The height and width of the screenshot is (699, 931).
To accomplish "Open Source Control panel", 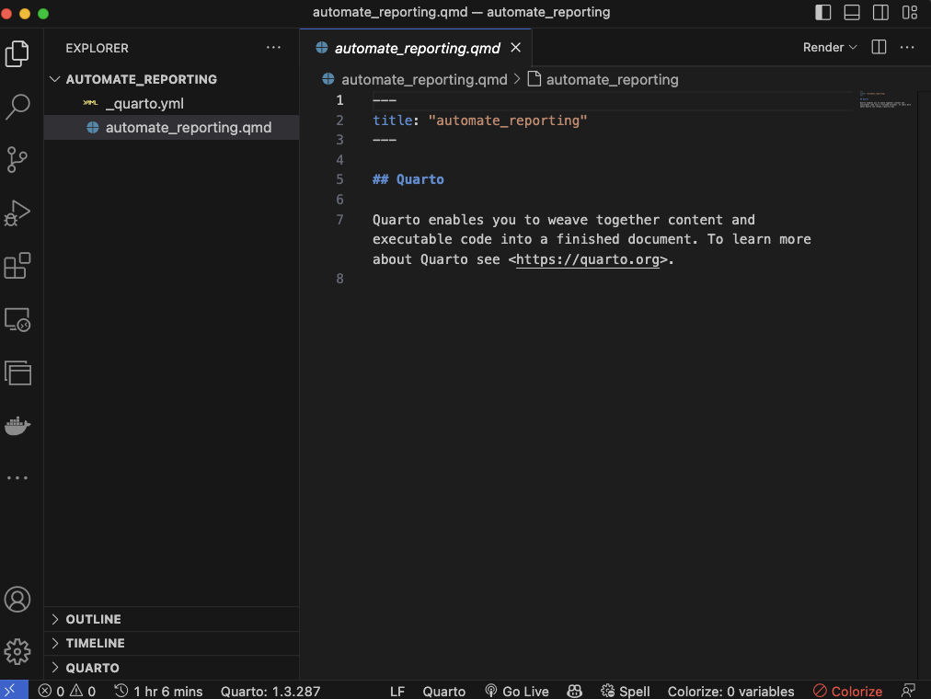I will pyautogui.click(x=17, y=159).
